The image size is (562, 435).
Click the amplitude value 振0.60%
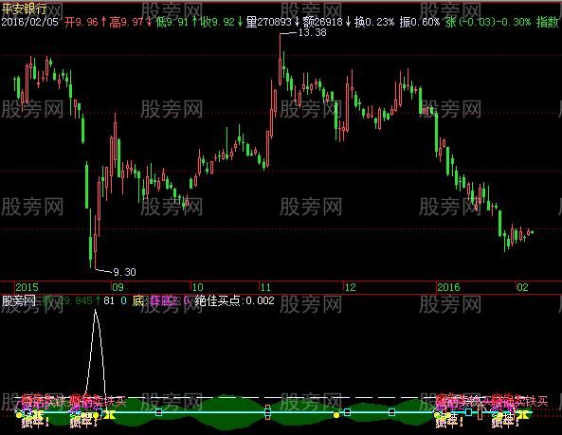419,22
